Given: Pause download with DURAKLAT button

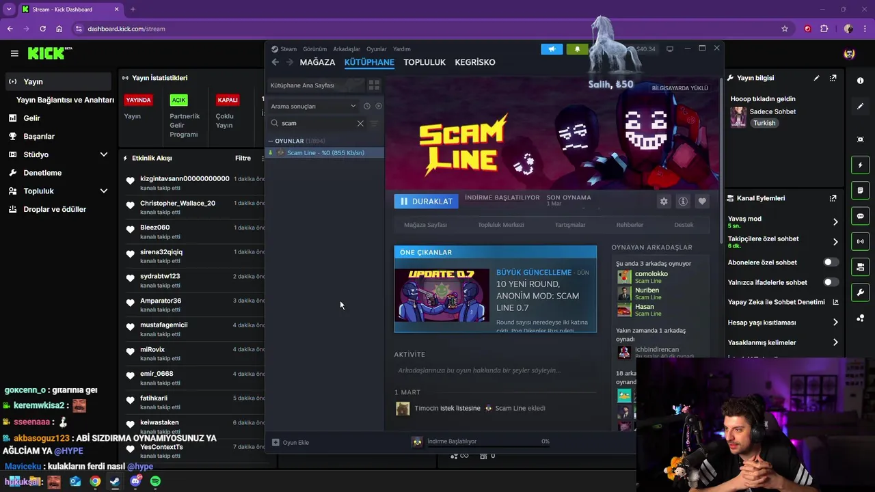Looking at the screenshot, I should coord(426,202).
